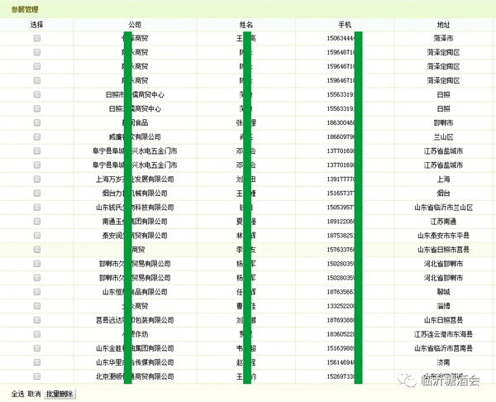Click the 选择 column header
This screenshot has width=496, height=402.
coord(36,25)
